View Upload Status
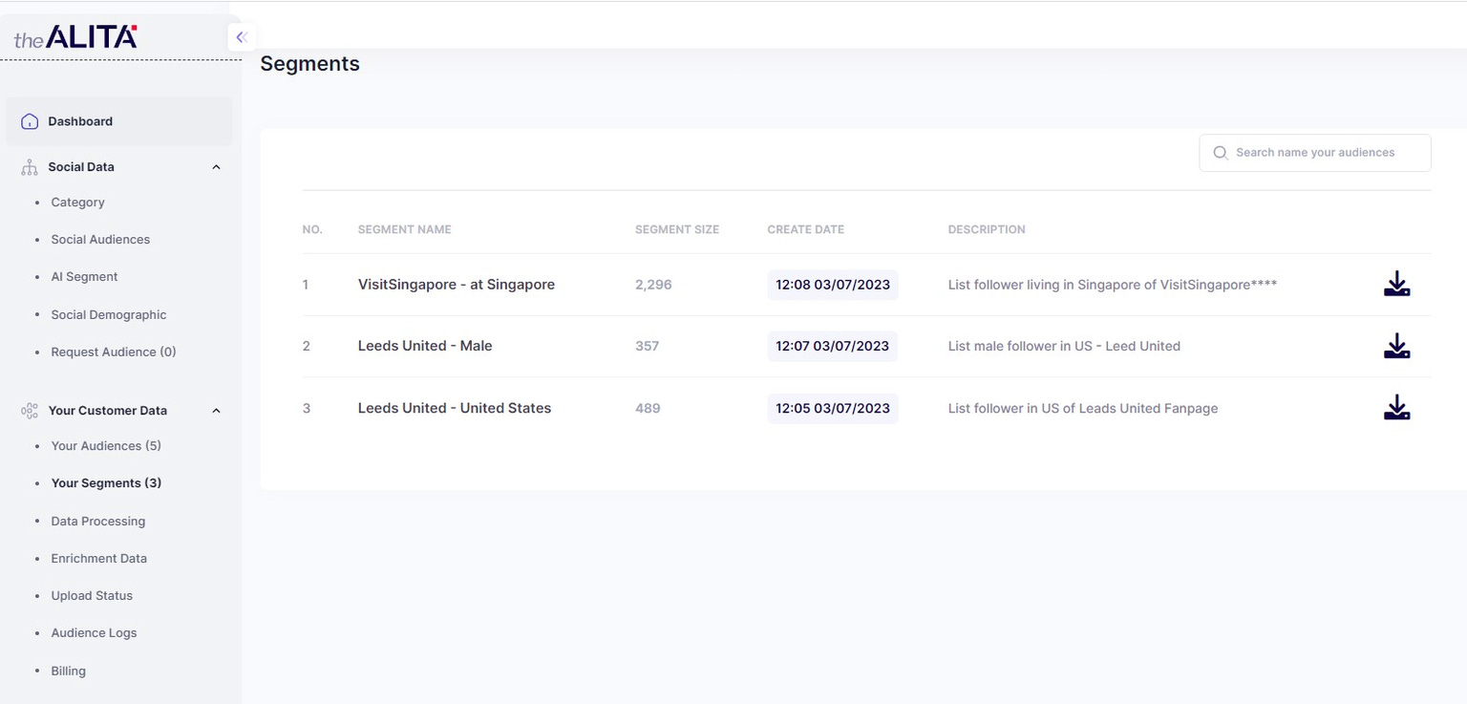 click(x=92, y=596)
